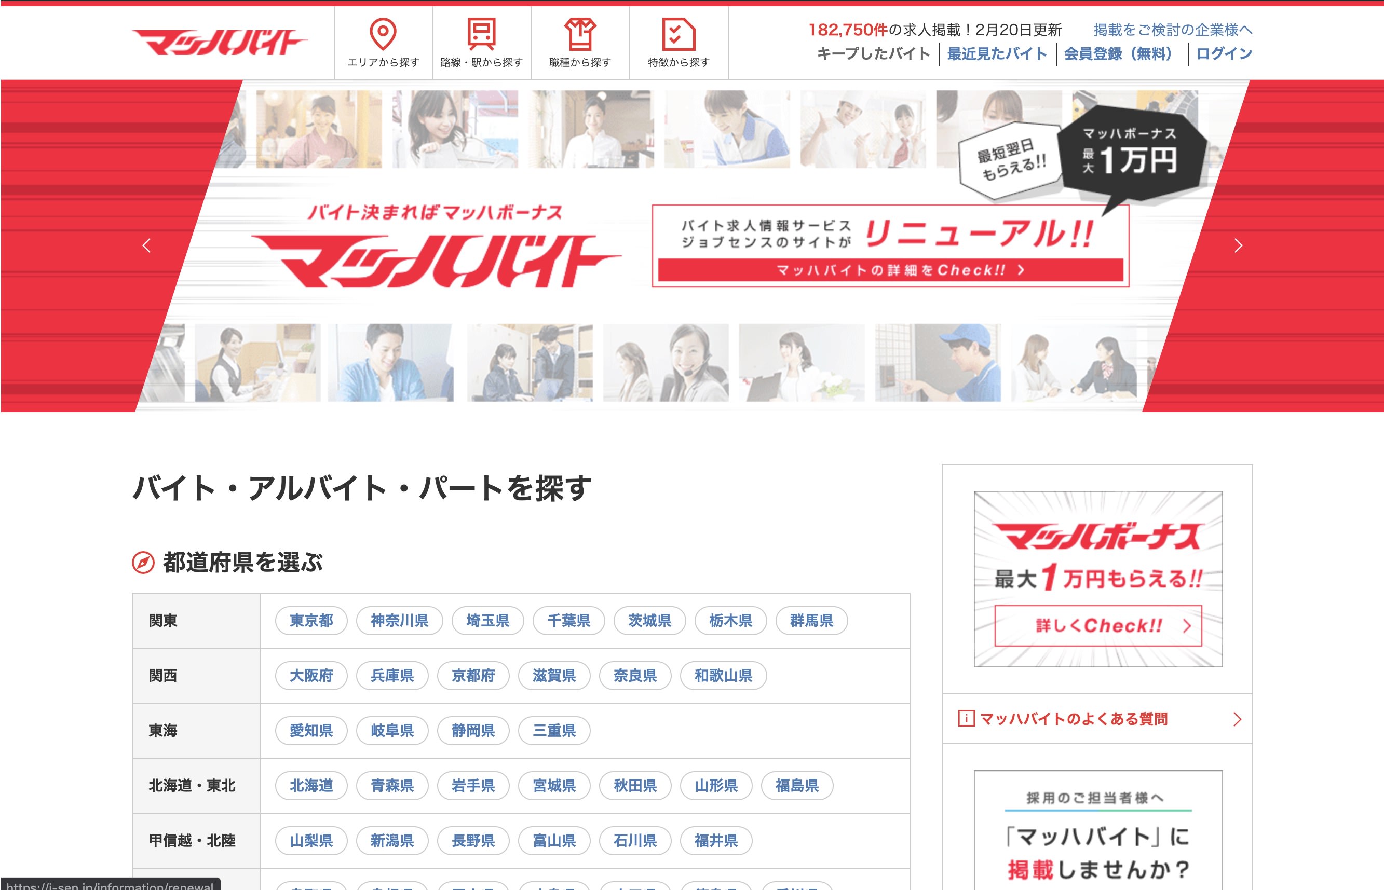This screenshot has height=890, width=1384.
Task: Open 特徴から探す checklist icon
Action: [x=678, y=34]
